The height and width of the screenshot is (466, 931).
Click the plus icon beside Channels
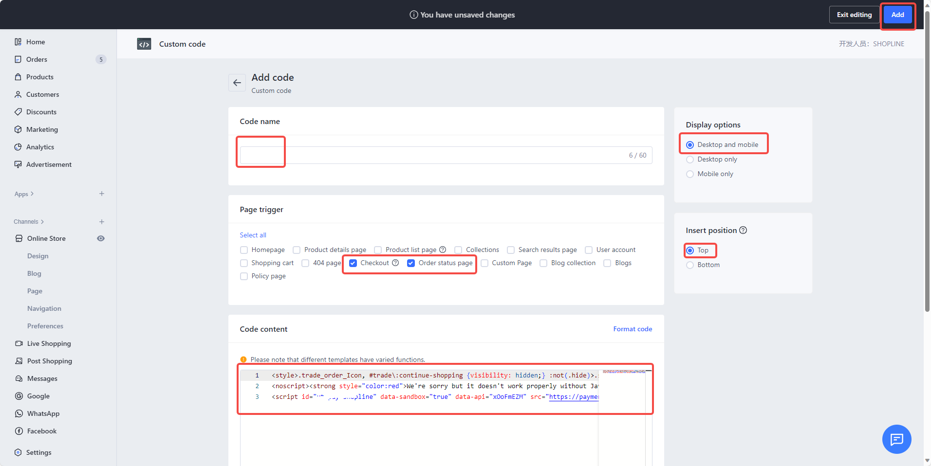coord(102,222)
